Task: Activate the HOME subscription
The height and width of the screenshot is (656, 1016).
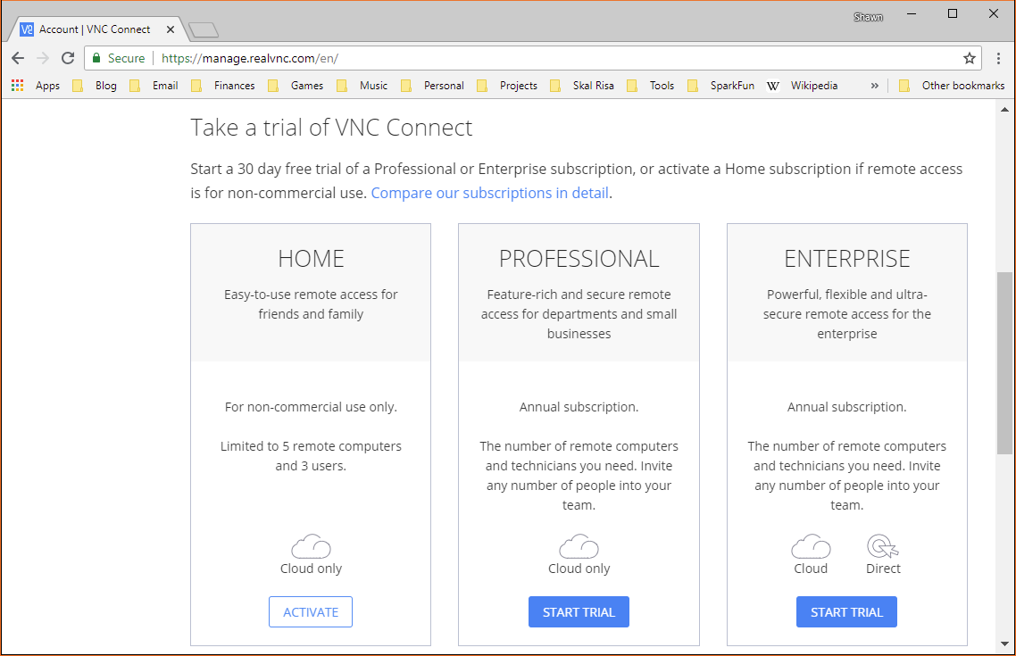Action: (311, 612)
